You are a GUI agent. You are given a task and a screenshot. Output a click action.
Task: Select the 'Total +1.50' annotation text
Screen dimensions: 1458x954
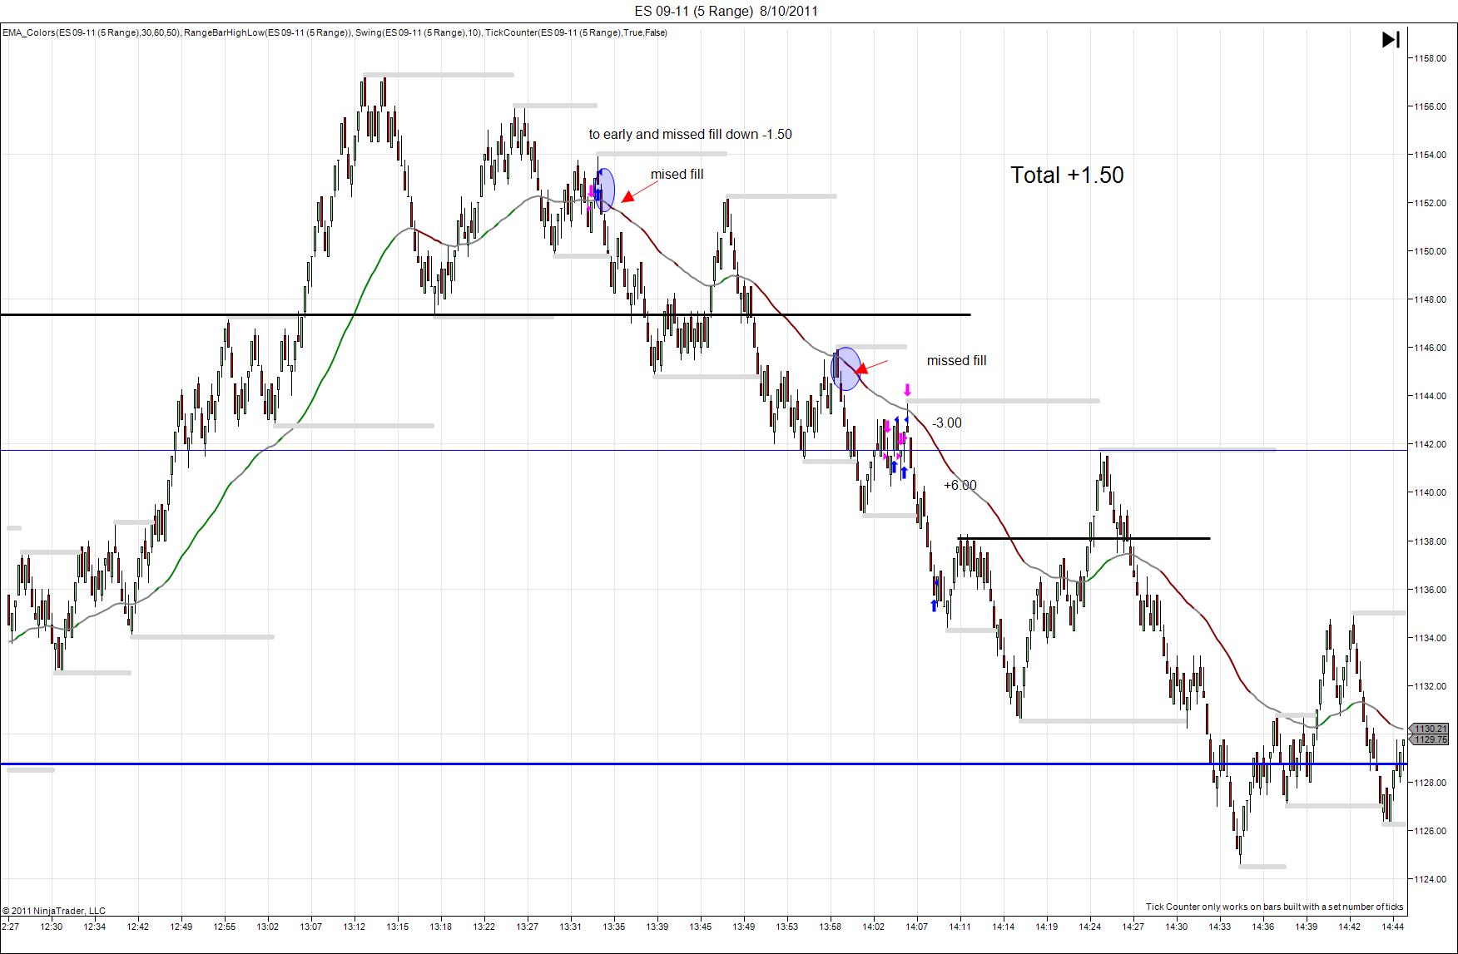[x=1067, y=175]
